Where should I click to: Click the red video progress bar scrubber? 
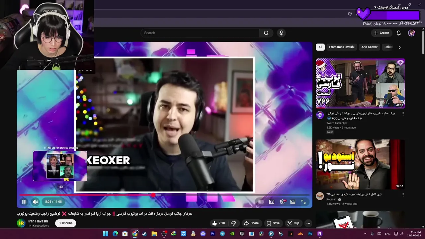(153, 195)
